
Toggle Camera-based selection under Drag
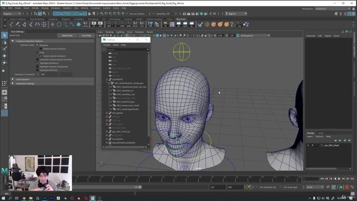[x=41, y=56]
